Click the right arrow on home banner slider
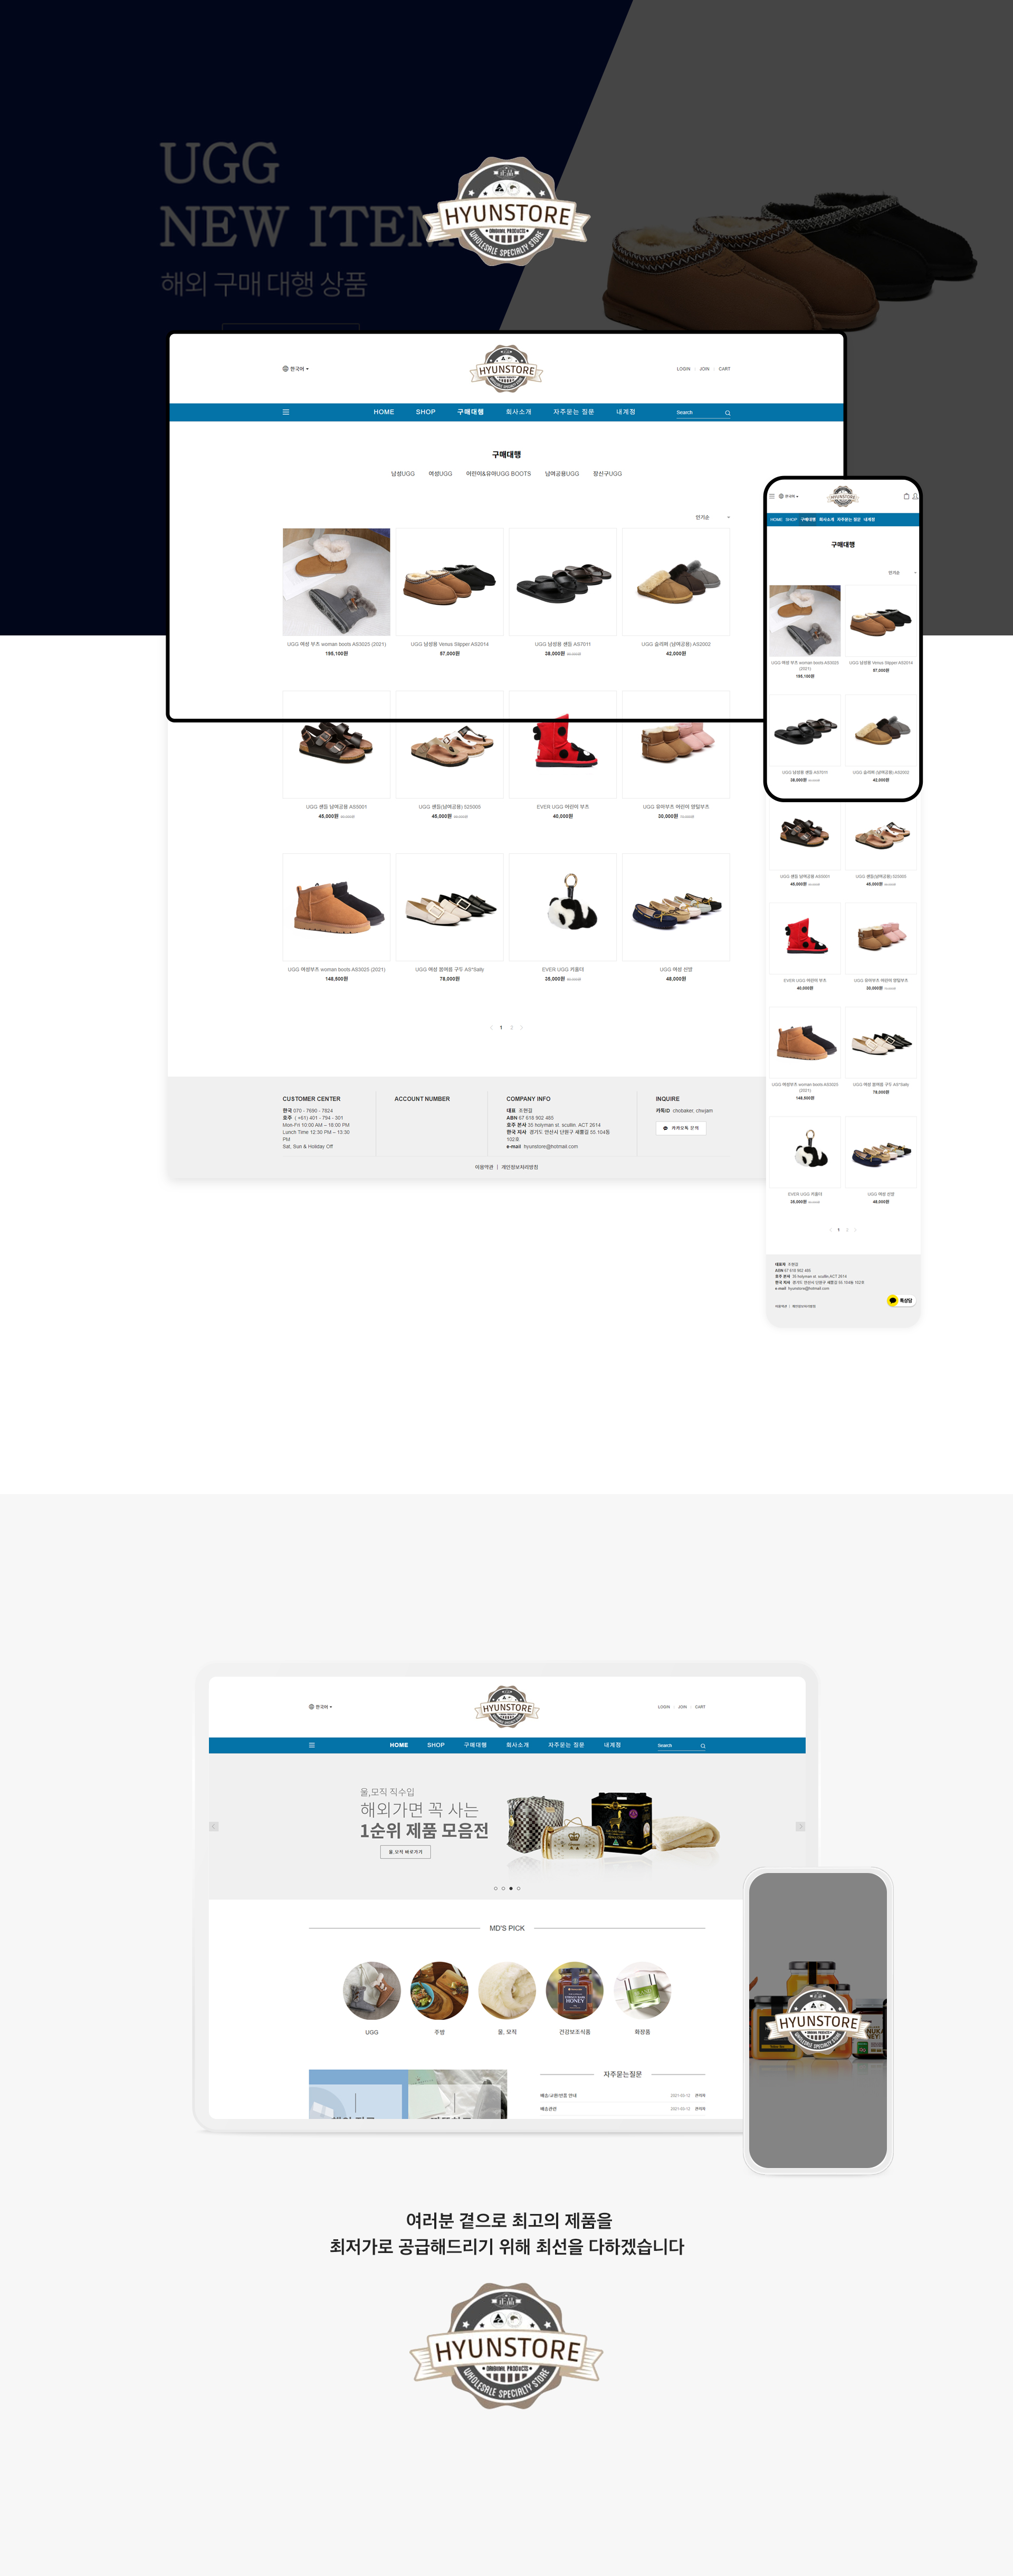 (800, 1826)
